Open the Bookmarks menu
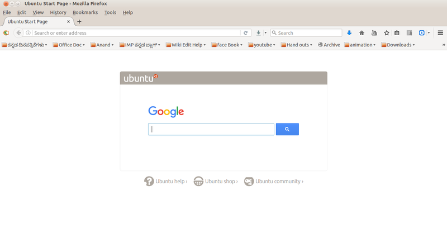447x233 pixels. (x=85, y=12)
